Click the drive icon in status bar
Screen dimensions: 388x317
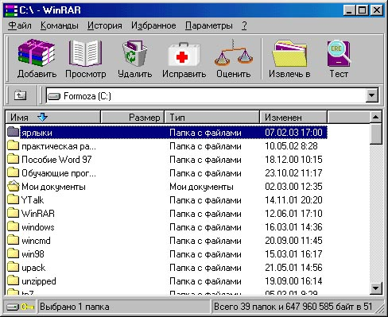(x=13, y=307)
